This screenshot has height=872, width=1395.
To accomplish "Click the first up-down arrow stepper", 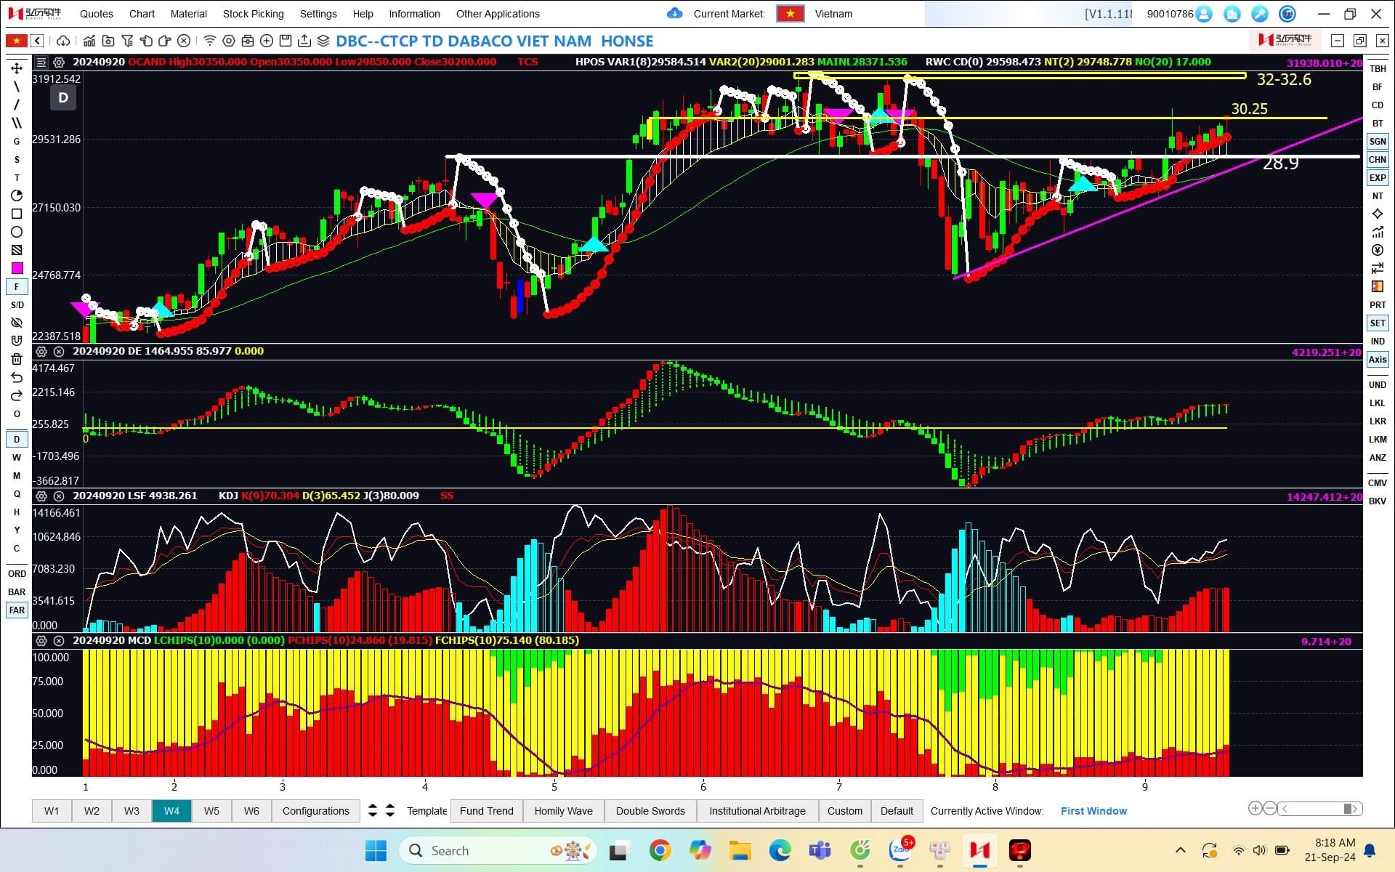I will (373, 810).
